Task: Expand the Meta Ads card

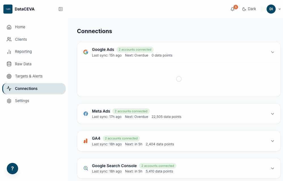Action: coord(273,114)
